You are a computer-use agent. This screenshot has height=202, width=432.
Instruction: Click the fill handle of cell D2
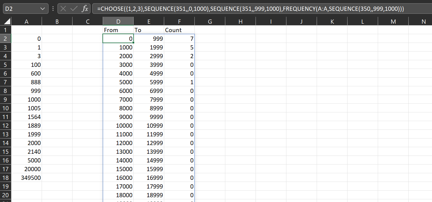pyautogui.click(x=133, y=43)
